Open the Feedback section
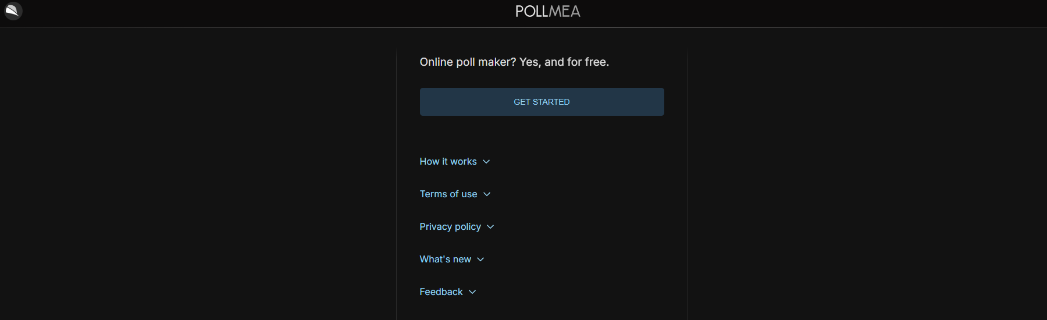Screen dimensions: 1047x320 (448, 292)
